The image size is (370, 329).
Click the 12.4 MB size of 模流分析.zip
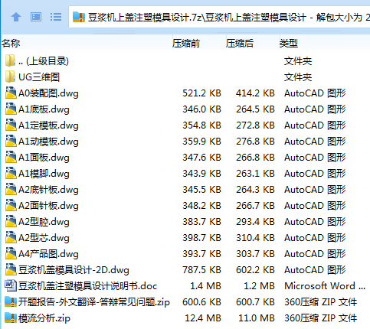[x=203, y=318]
